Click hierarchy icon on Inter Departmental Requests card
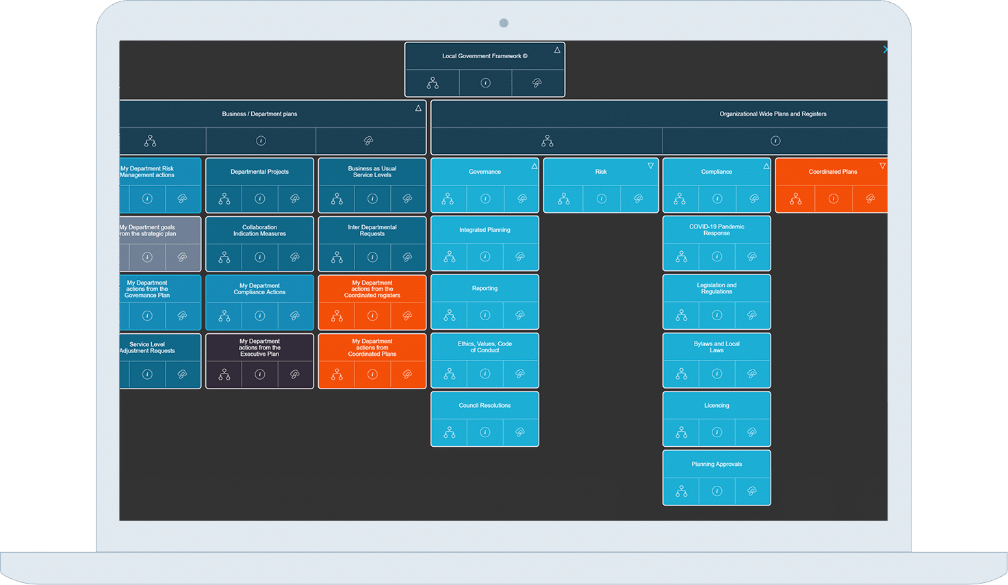Screen dimensions: 1008x585 click(x=337, y=257)
